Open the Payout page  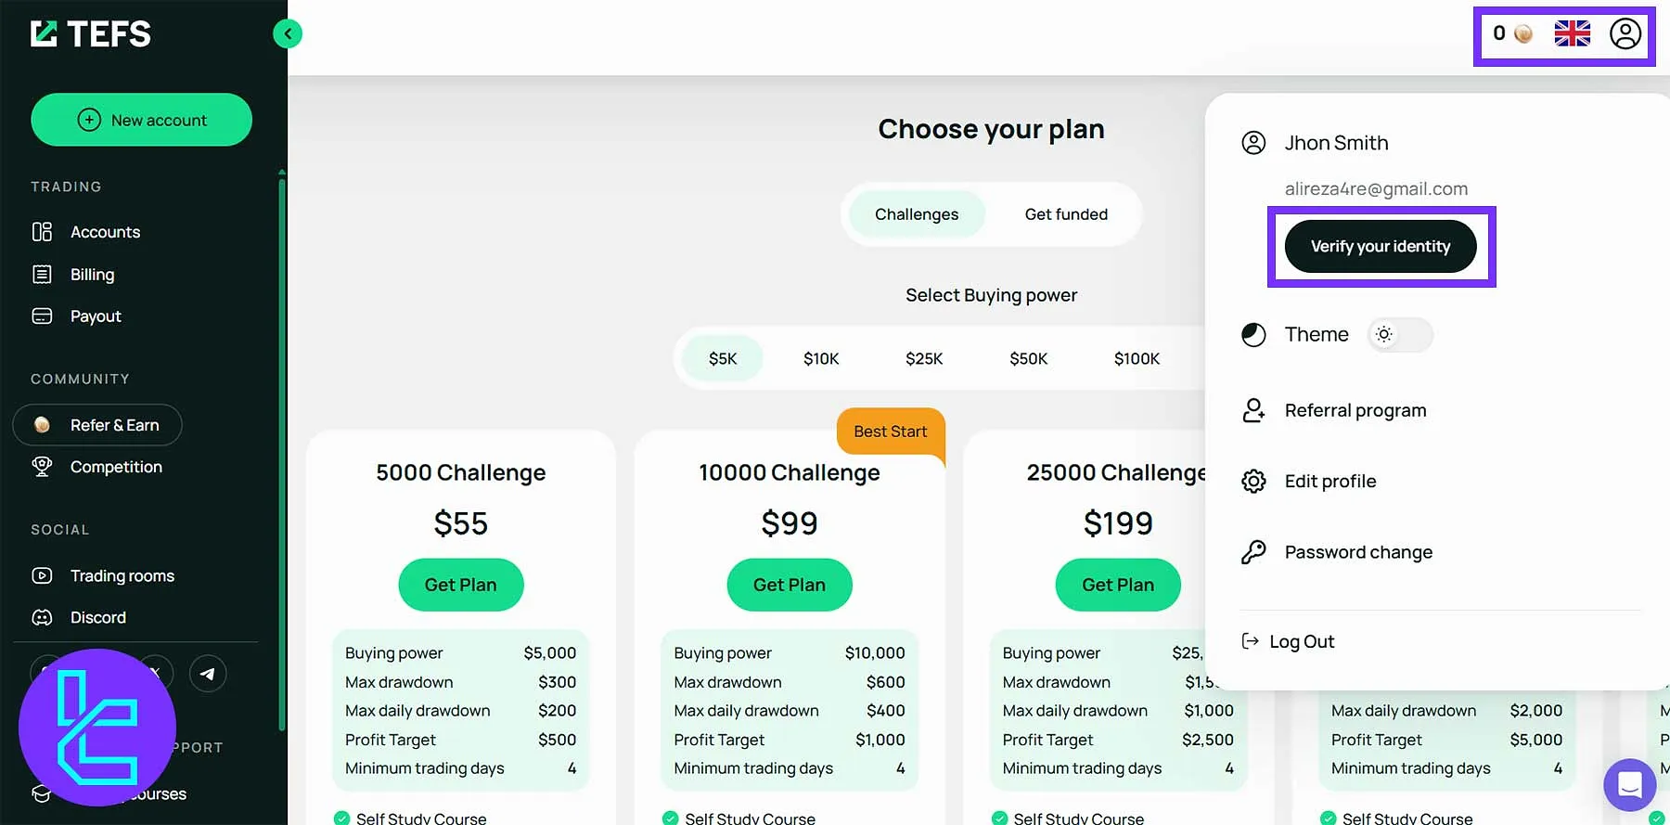(96, 316)
